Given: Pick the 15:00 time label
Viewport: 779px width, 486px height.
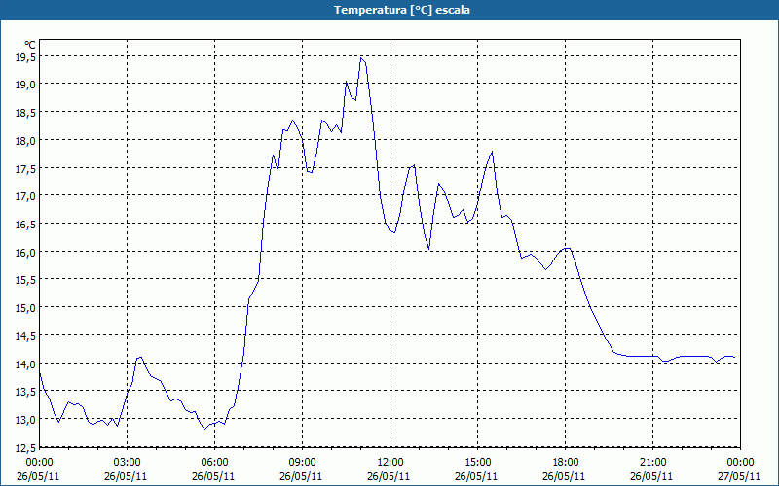Looking at the screenshot, I should click(477, 463).
